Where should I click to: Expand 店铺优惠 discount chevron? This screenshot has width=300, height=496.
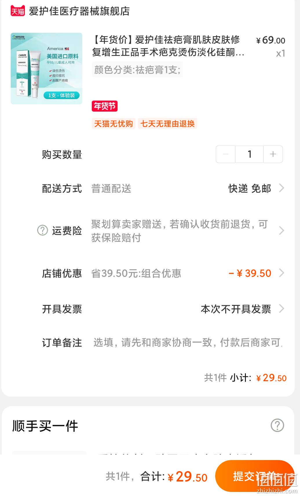tap(281, 273)
